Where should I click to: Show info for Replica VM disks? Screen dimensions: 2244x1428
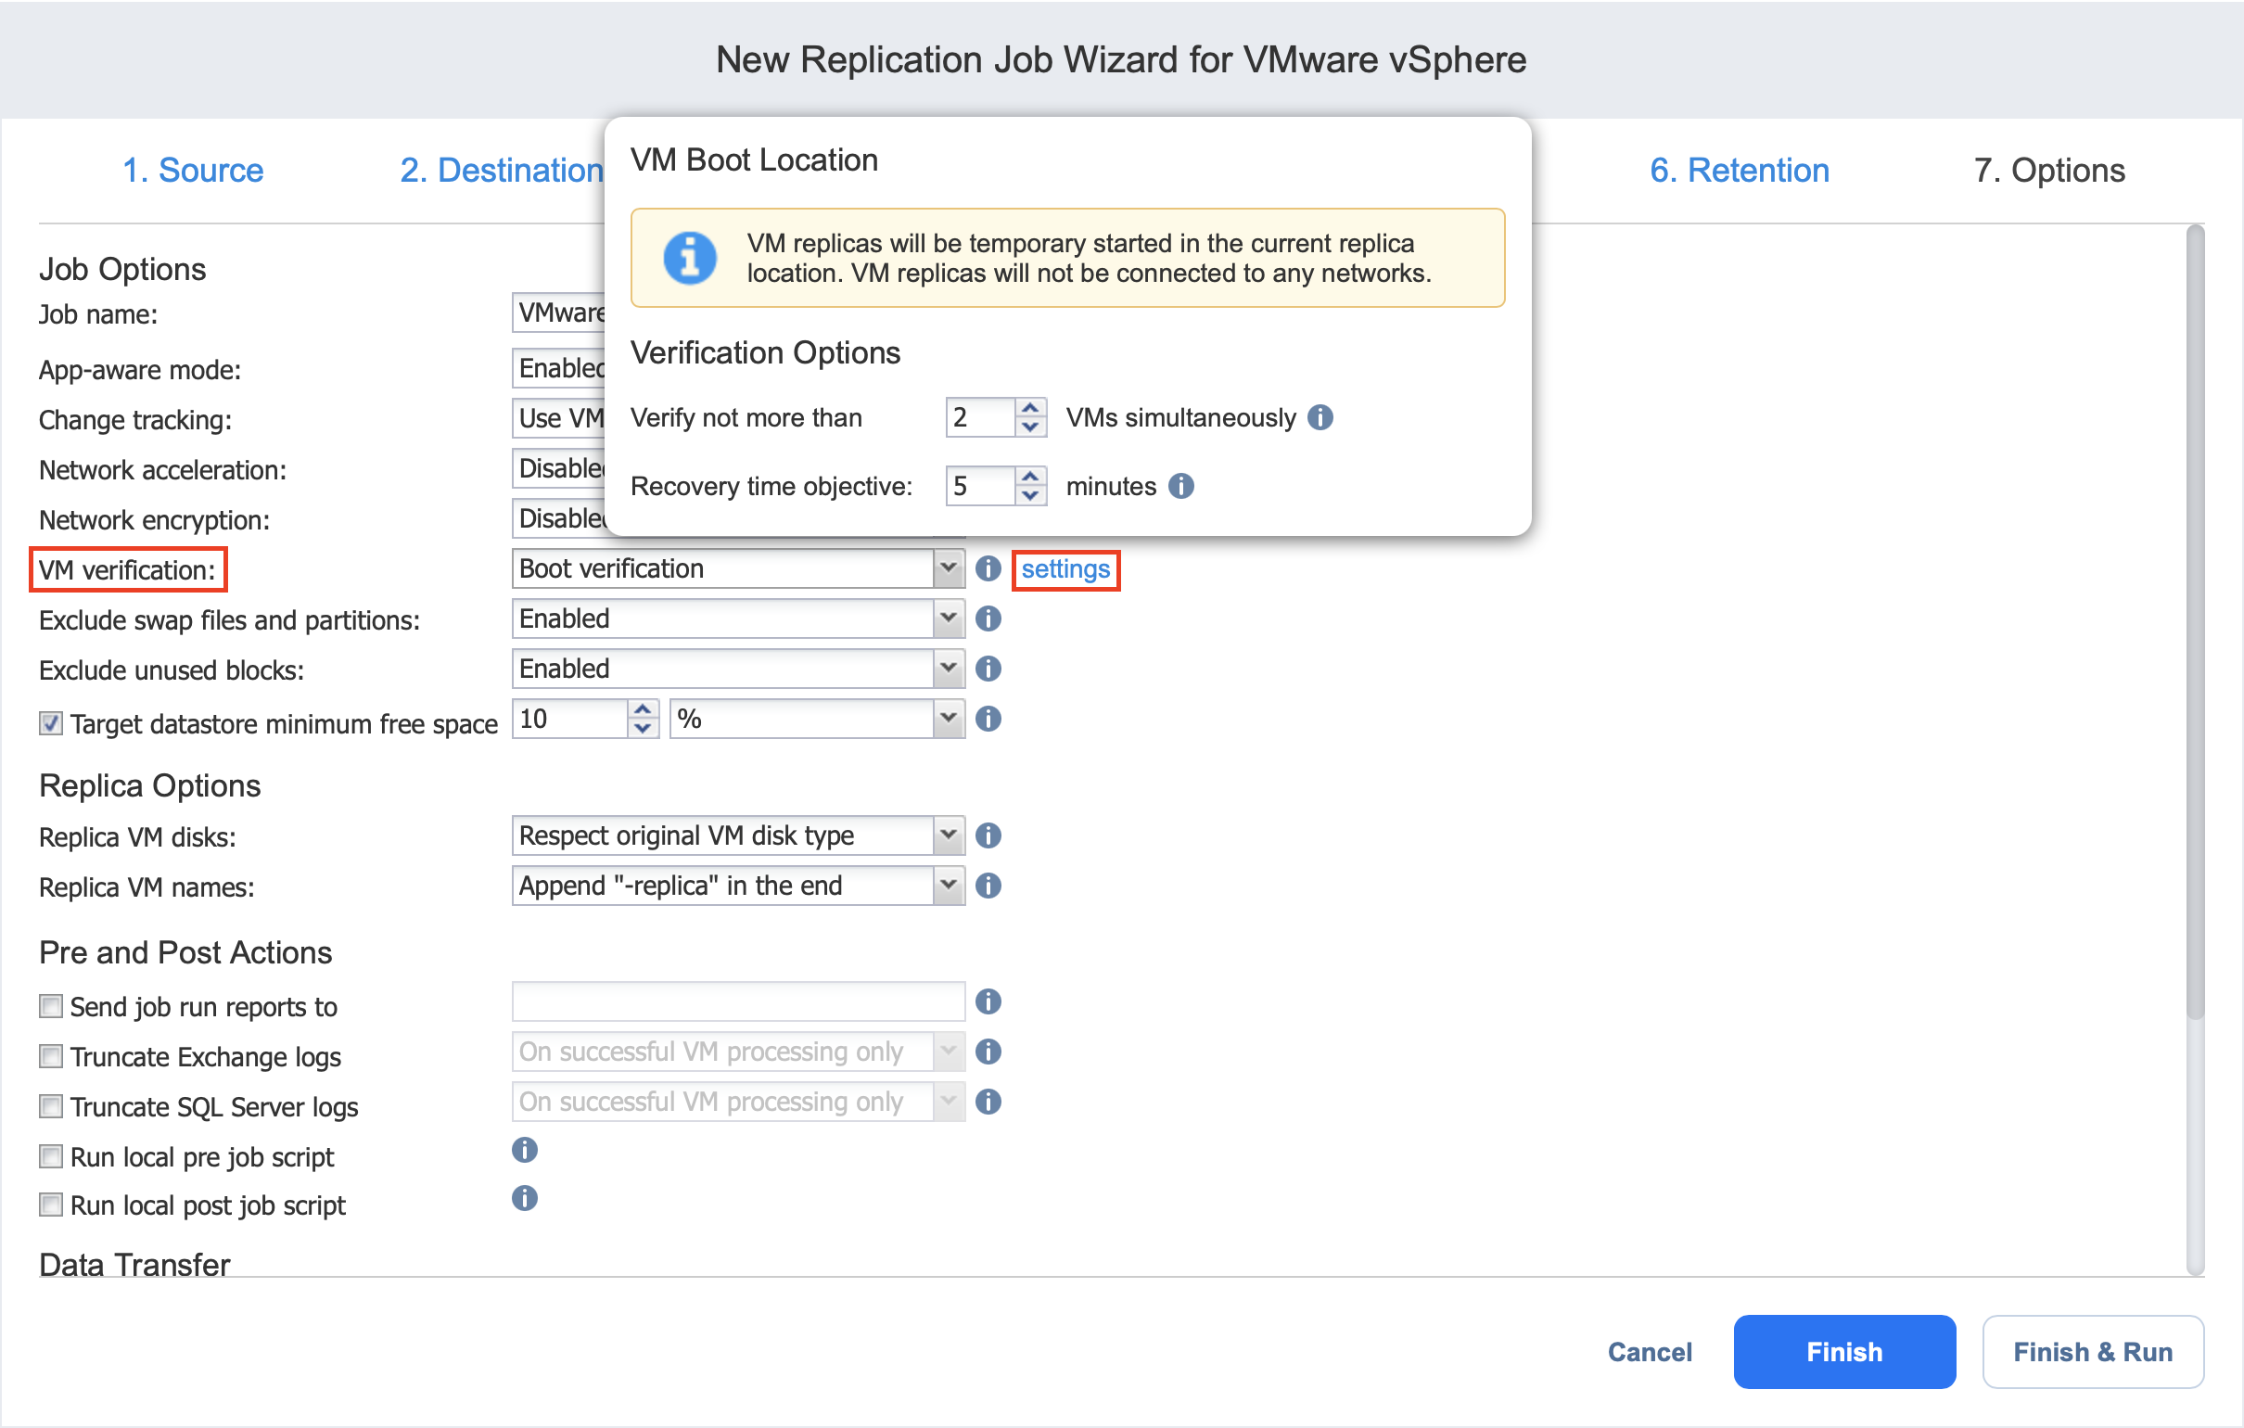(x=988, y=836)
